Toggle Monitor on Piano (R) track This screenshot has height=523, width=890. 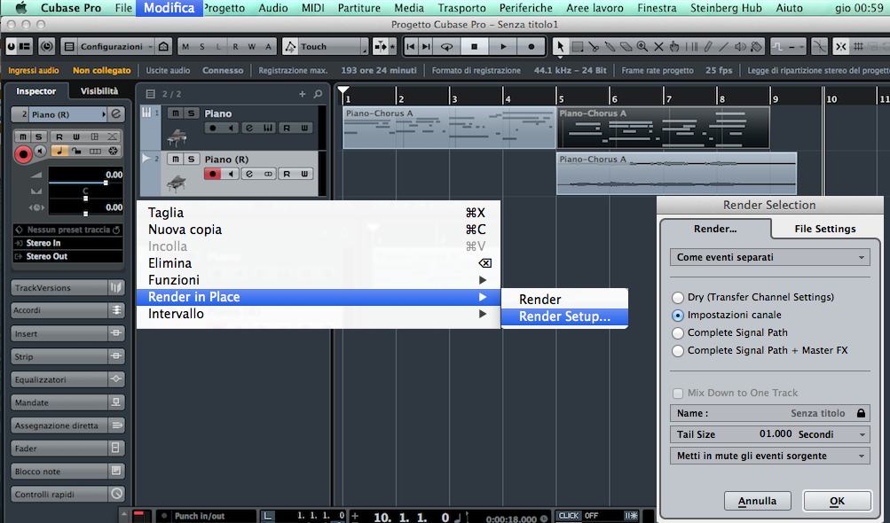coord(231,174)
